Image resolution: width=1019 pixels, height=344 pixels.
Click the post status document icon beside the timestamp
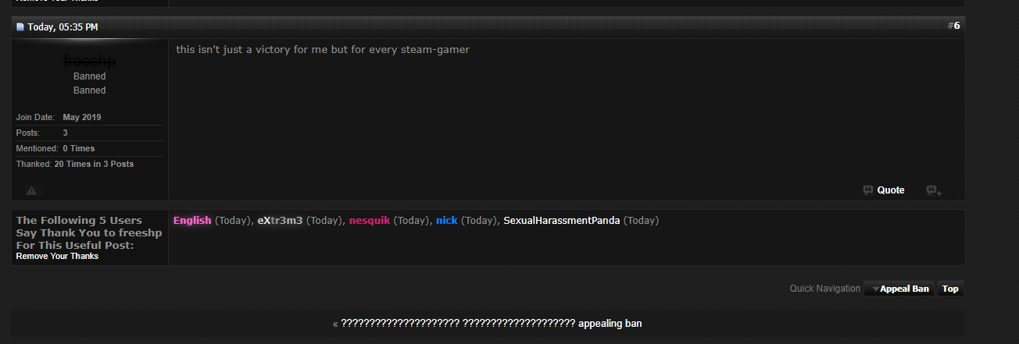coord(20,27)
